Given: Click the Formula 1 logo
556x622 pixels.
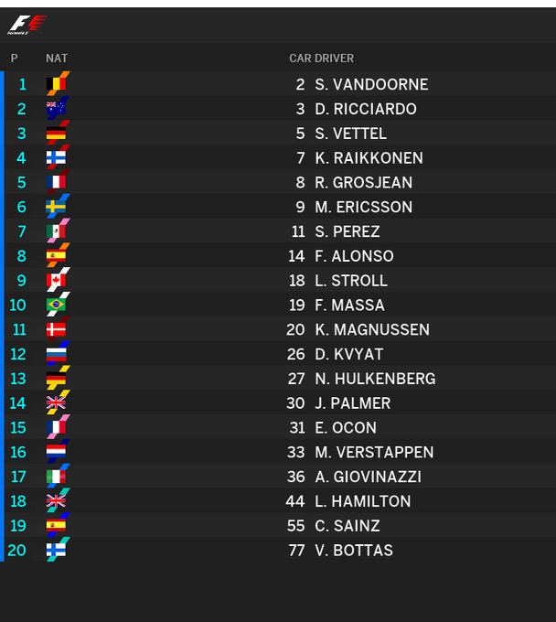Looking at the screenshot, I should 26,24.
